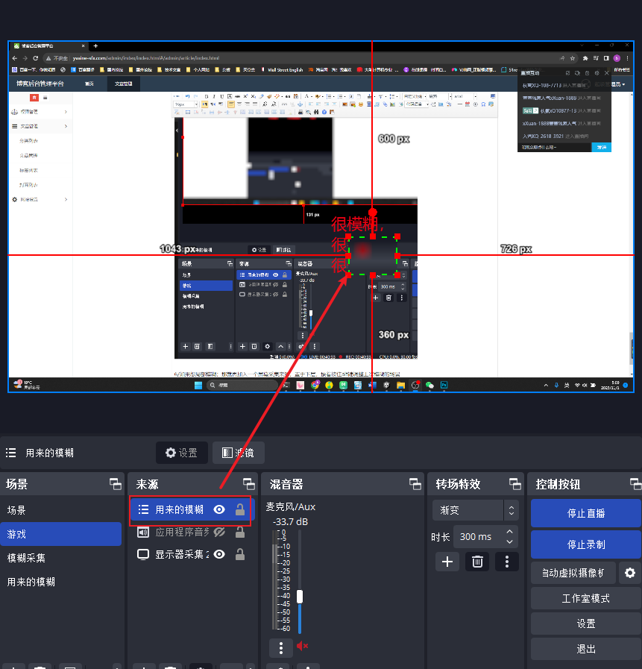
Task: Hide the 用来的模糊 source via its eye icon
Action: coord(219,509)
